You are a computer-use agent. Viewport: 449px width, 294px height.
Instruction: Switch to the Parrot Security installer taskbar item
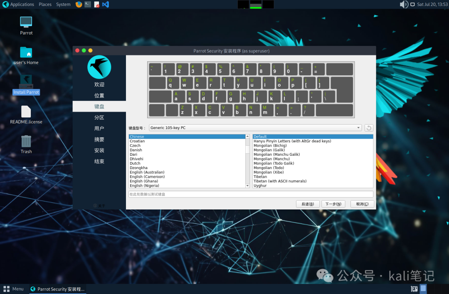click(x=57, y=289)
